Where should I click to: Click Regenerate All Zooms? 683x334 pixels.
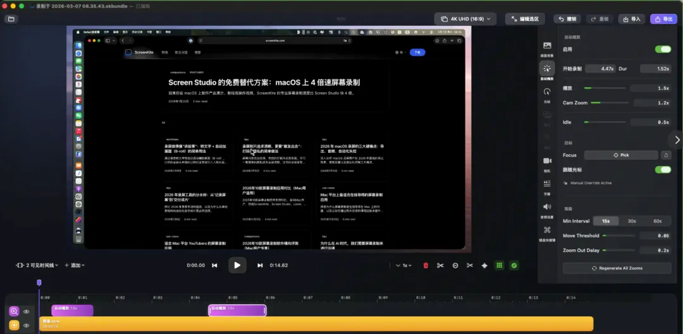[x=617, y=268]
